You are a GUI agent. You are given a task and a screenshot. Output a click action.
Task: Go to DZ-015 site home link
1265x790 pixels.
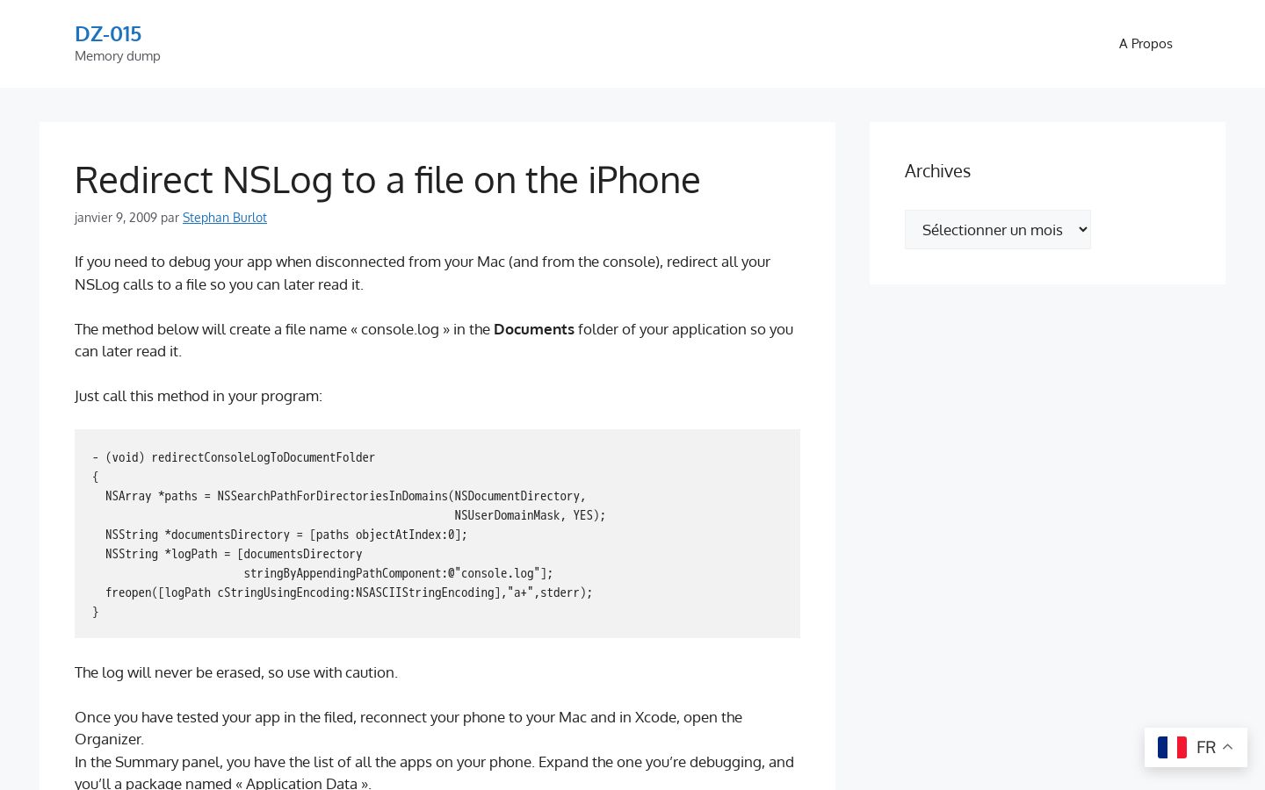coord(108,33)
